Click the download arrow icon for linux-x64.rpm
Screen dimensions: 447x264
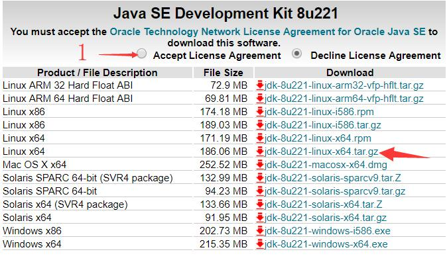click(260, 138)
